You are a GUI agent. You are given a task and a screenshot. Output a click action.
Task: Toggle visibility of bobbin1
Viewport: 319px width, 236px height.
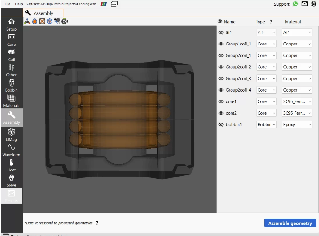221,125
